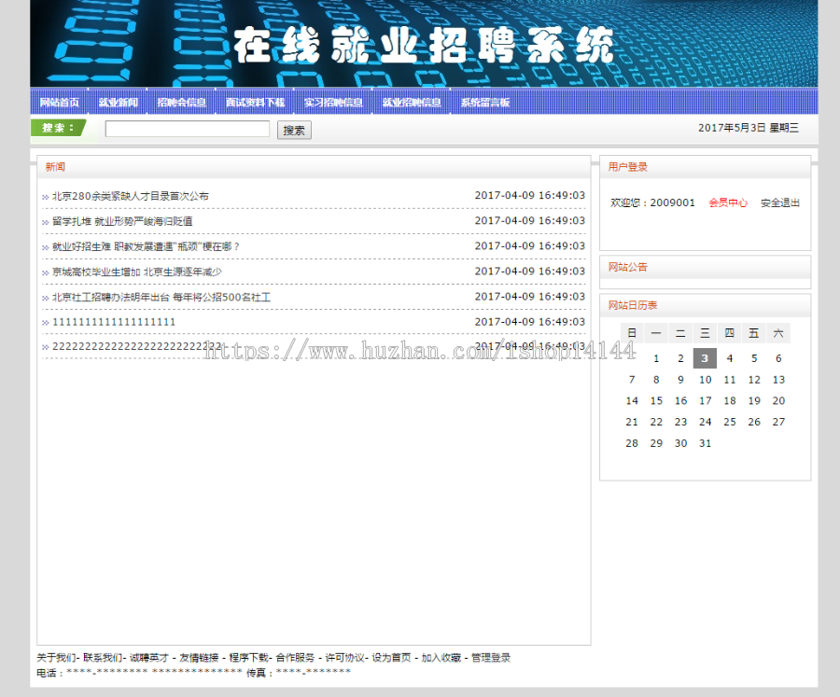This screenshot has height=697, width=840.
Task: Click 程序下载 footer link
Action: [248, 658]
